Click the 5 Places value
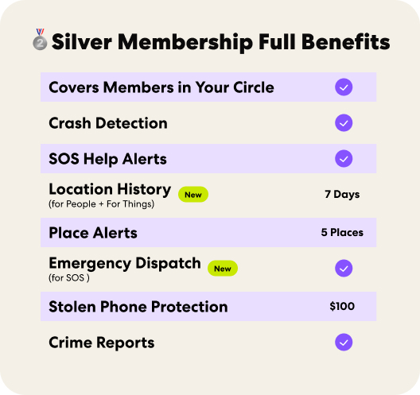This screenshot has width=420, height=395. (x=342, y=232)
